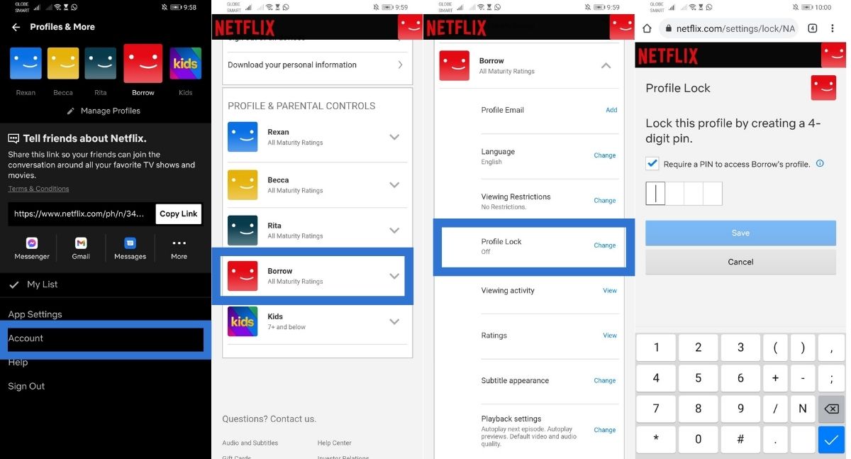The width and height of the screenshot is (851, 459).
Task: Tap the back arrow beside Profiles & More
Action: pyautogui.click(x=16, y=27)
